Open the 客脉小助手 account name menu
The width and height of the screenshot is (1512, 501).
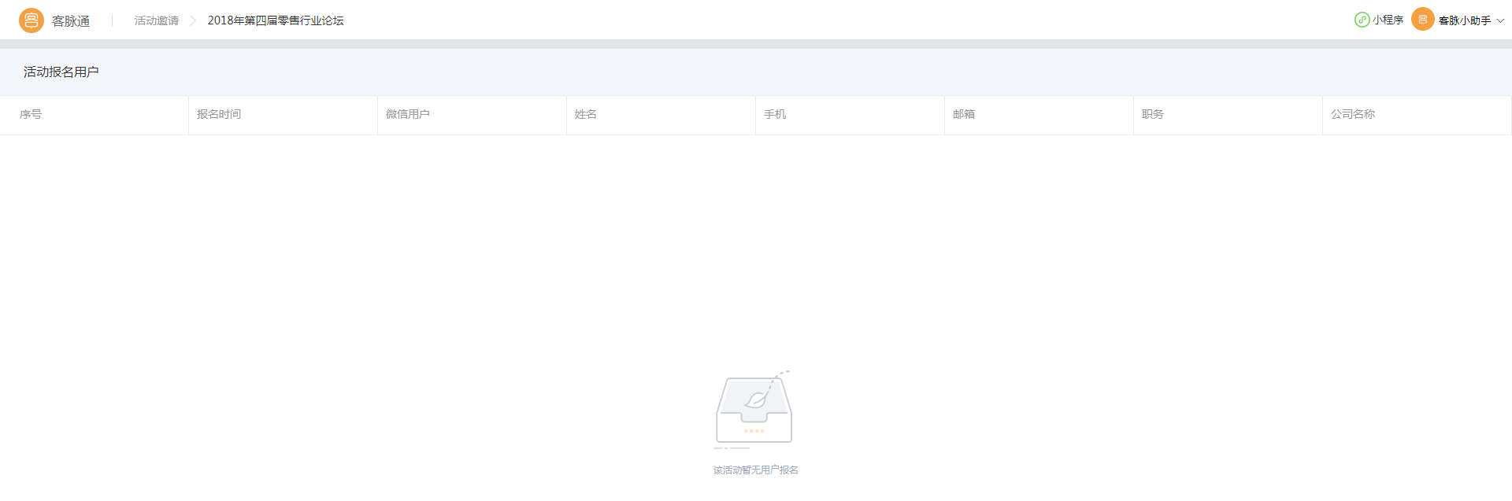1464,20
